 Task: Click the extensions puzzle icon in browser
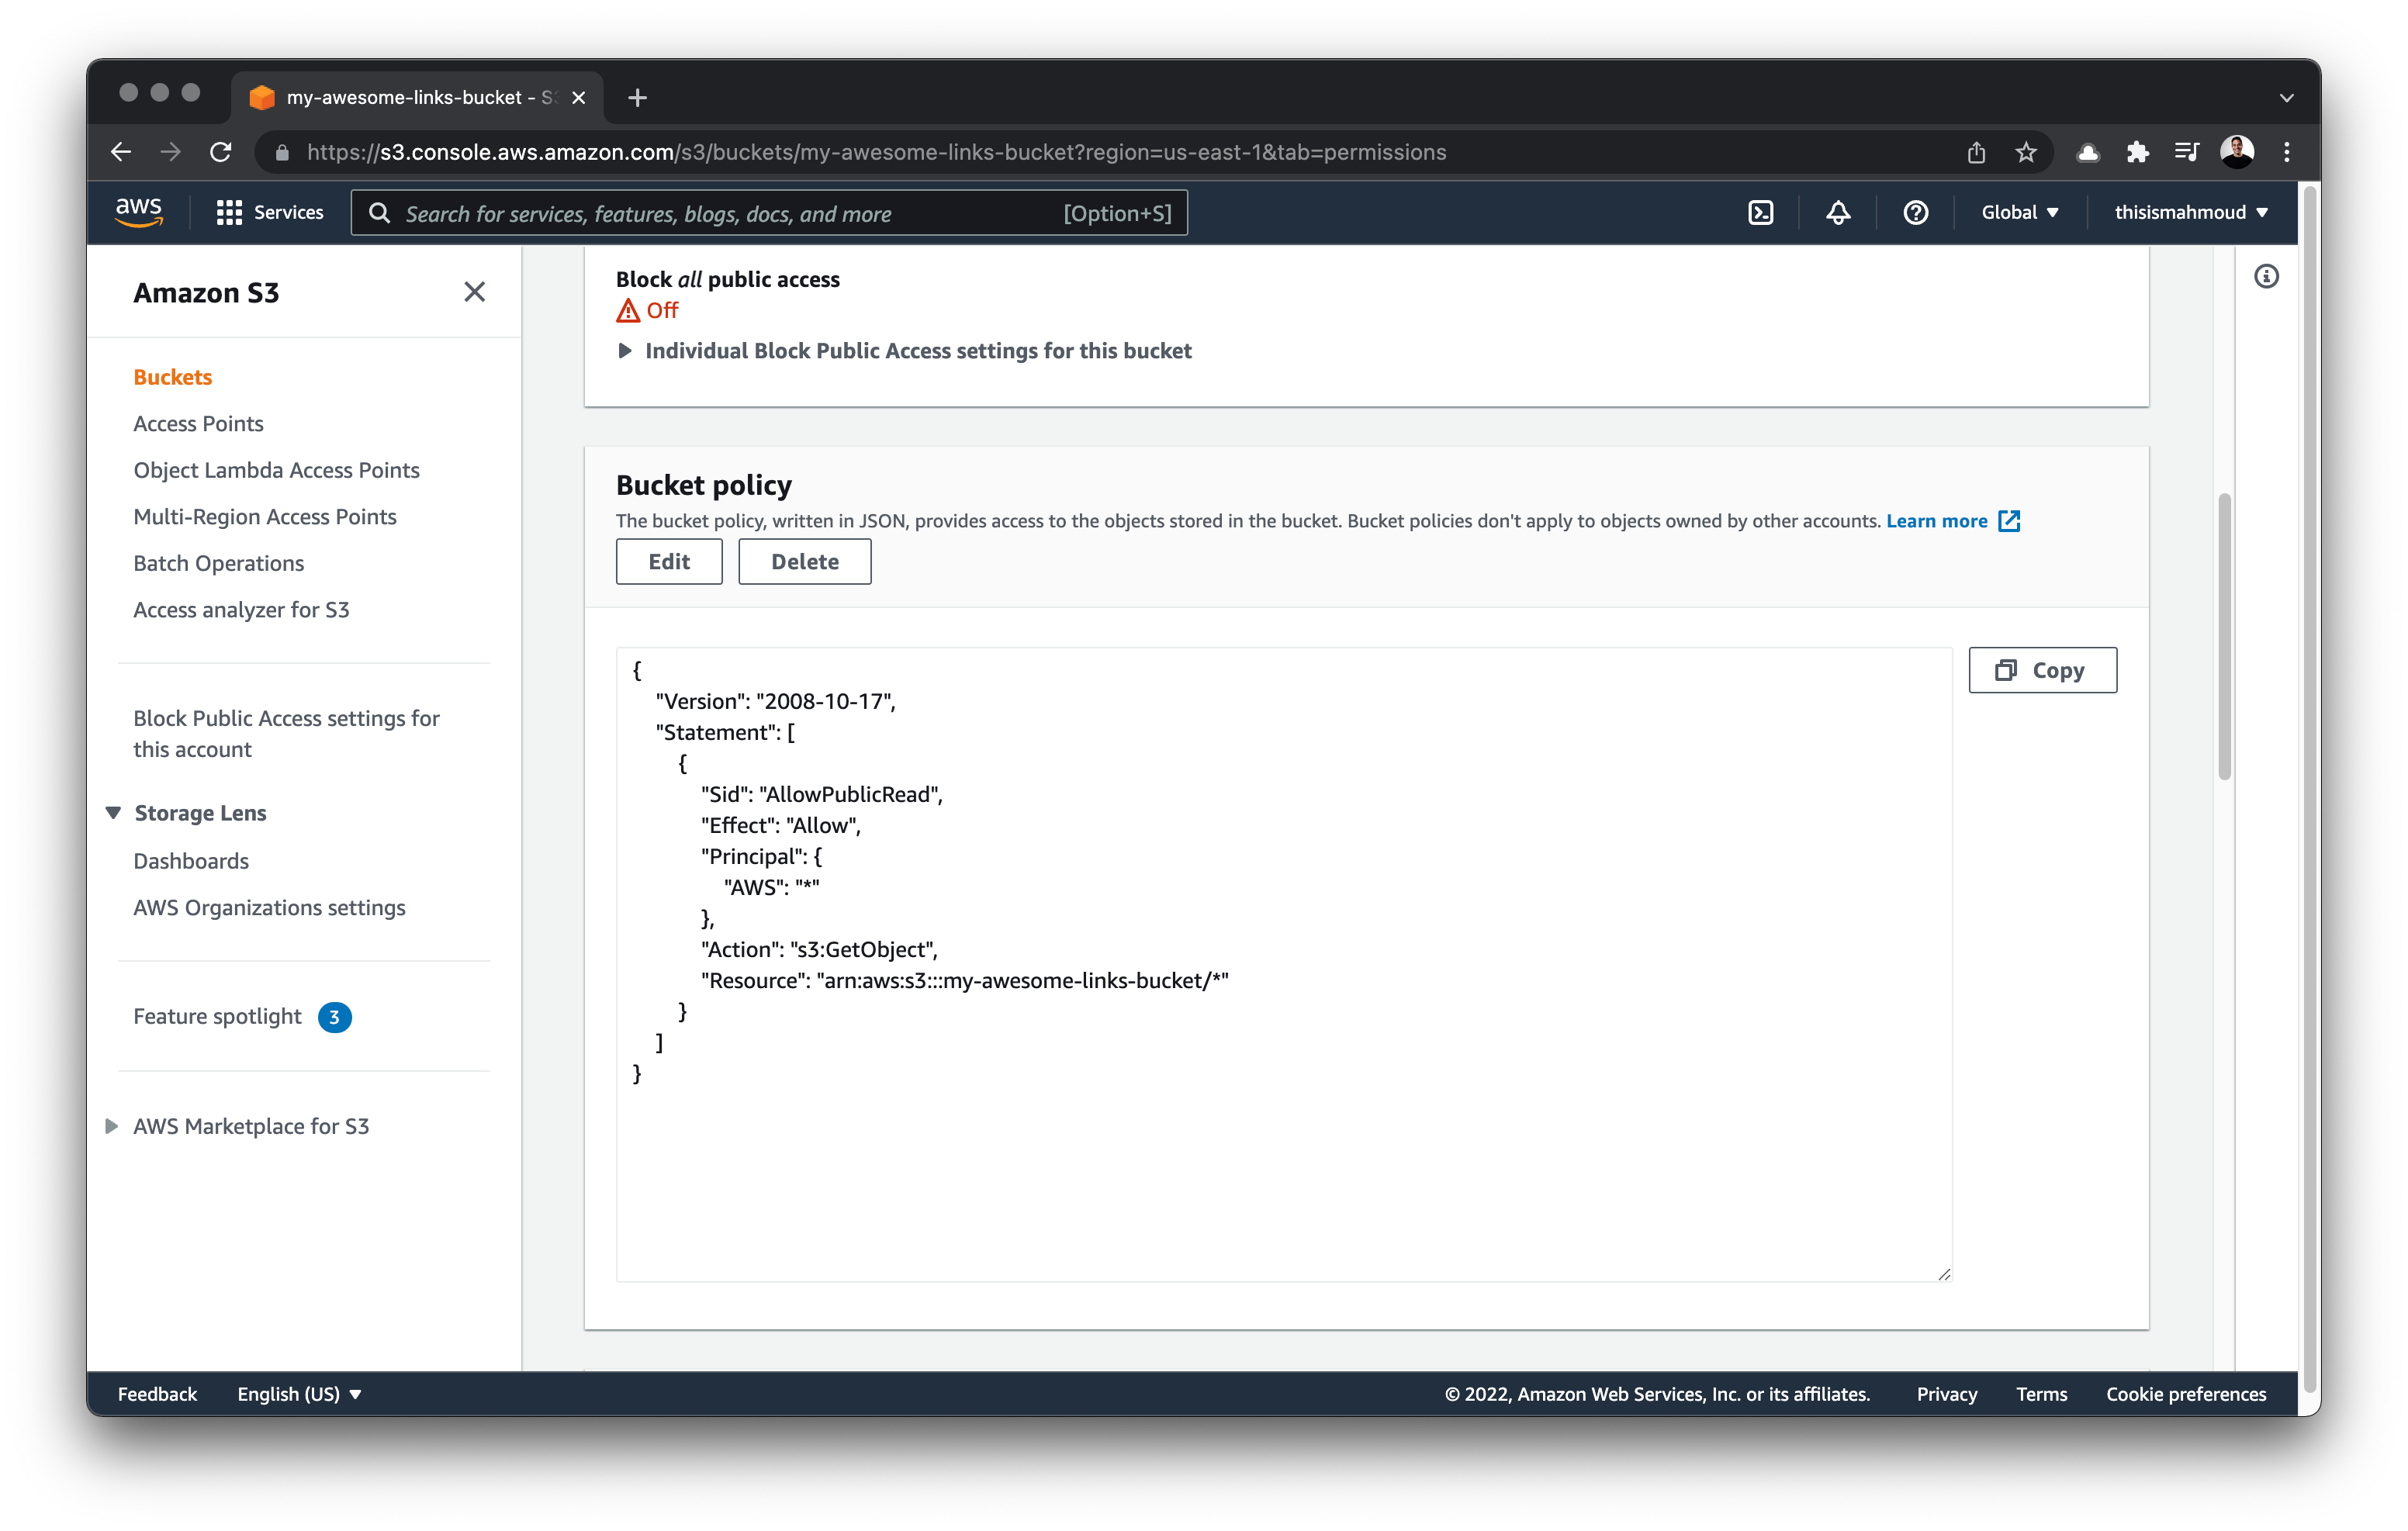click(x=2138, y=150)
